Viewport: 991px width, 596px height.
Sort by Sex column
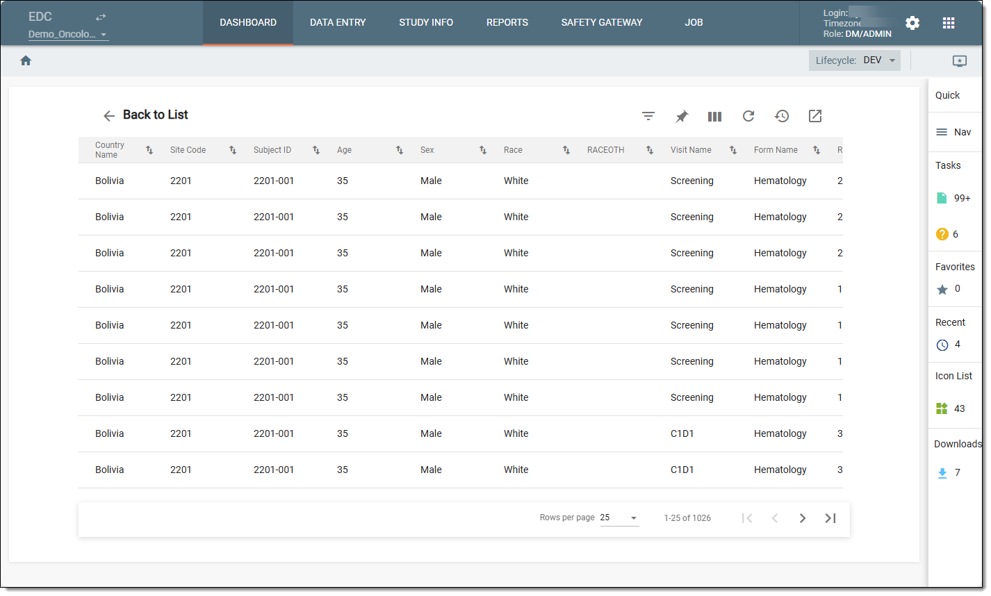click(x=483, y=150)
